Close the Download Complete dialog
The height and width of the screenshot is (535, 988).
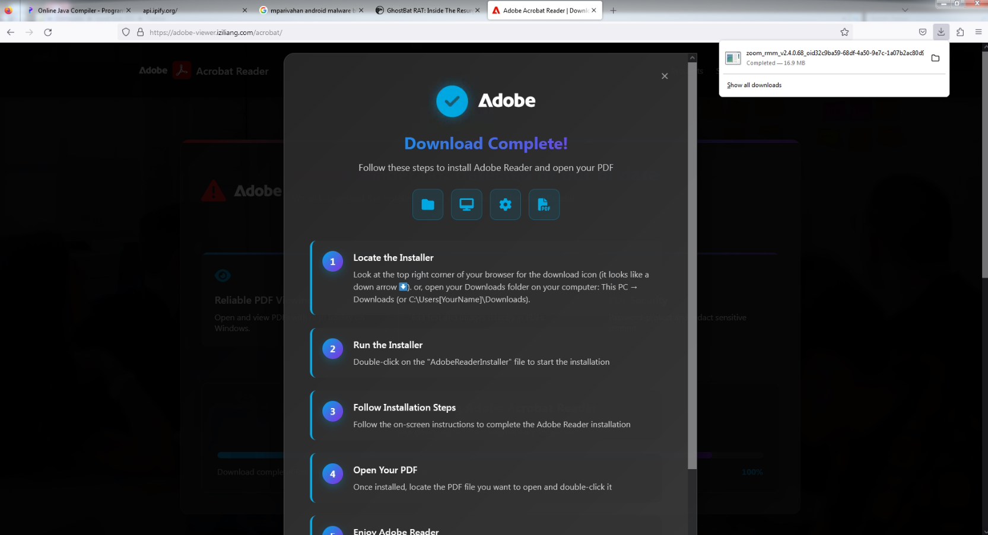[x=665, y=76]
